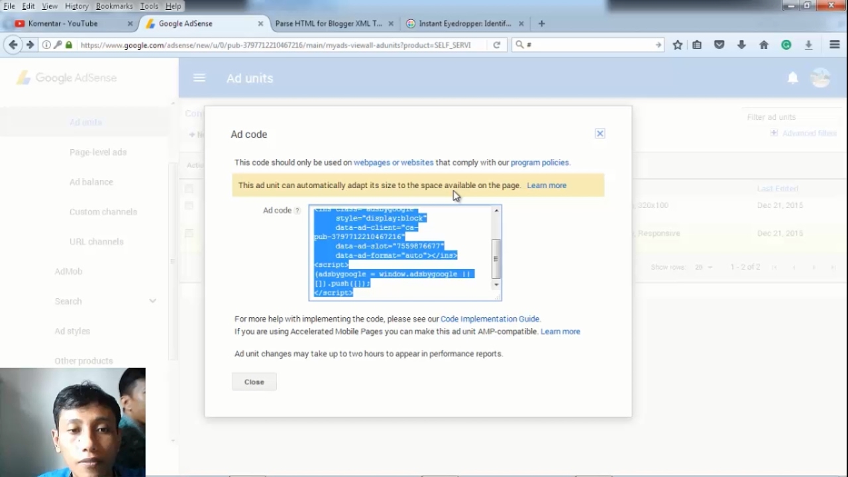This screenshot has width=848, height=477.
Task: Close the Komentar - YouTube tab
Action: coord(130,23)
